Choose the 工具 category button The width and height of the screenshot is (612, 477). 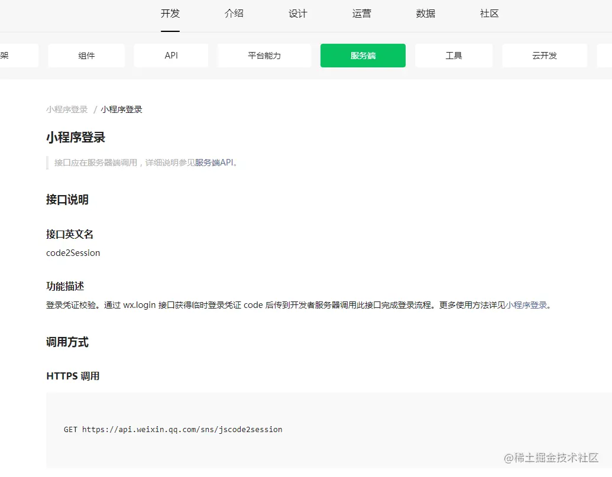click(454, 56)
